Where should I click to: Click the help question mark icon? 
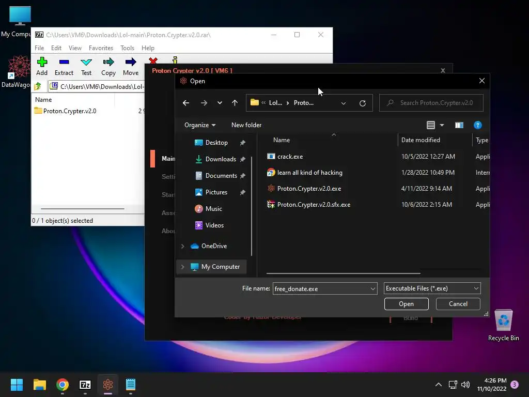tap(478, 125)
